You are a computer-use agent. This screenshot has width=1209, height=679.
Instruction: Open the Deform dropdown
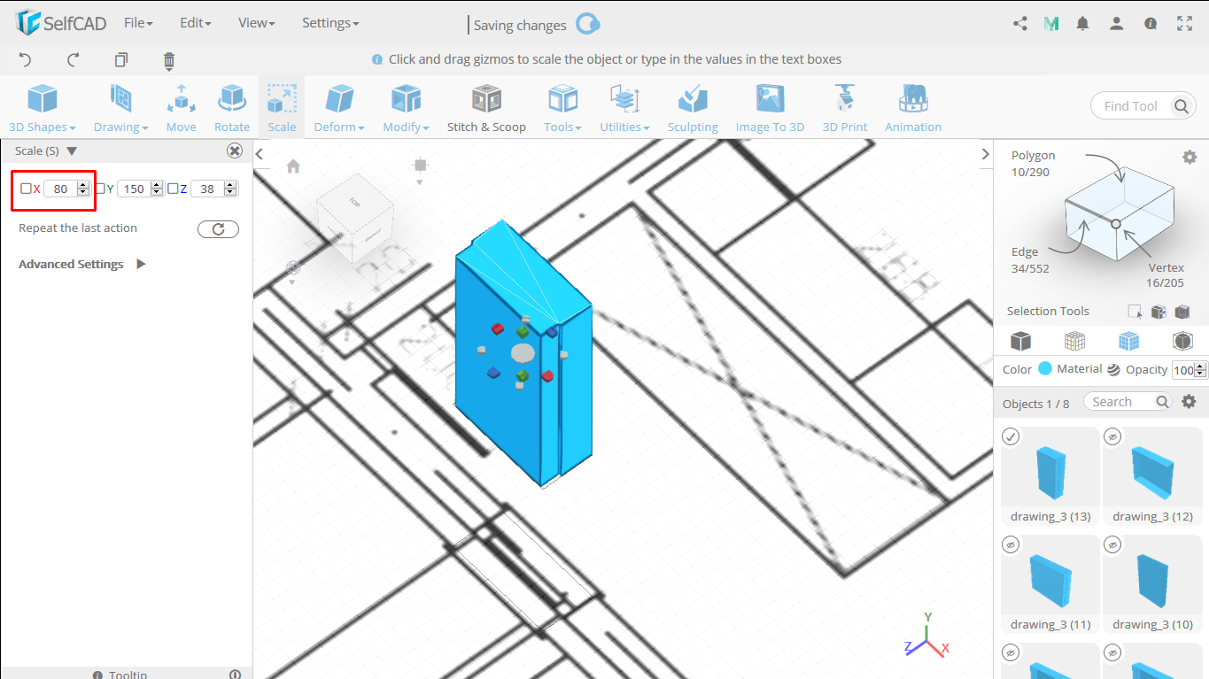pyautogui.click(x=339, y=108)
